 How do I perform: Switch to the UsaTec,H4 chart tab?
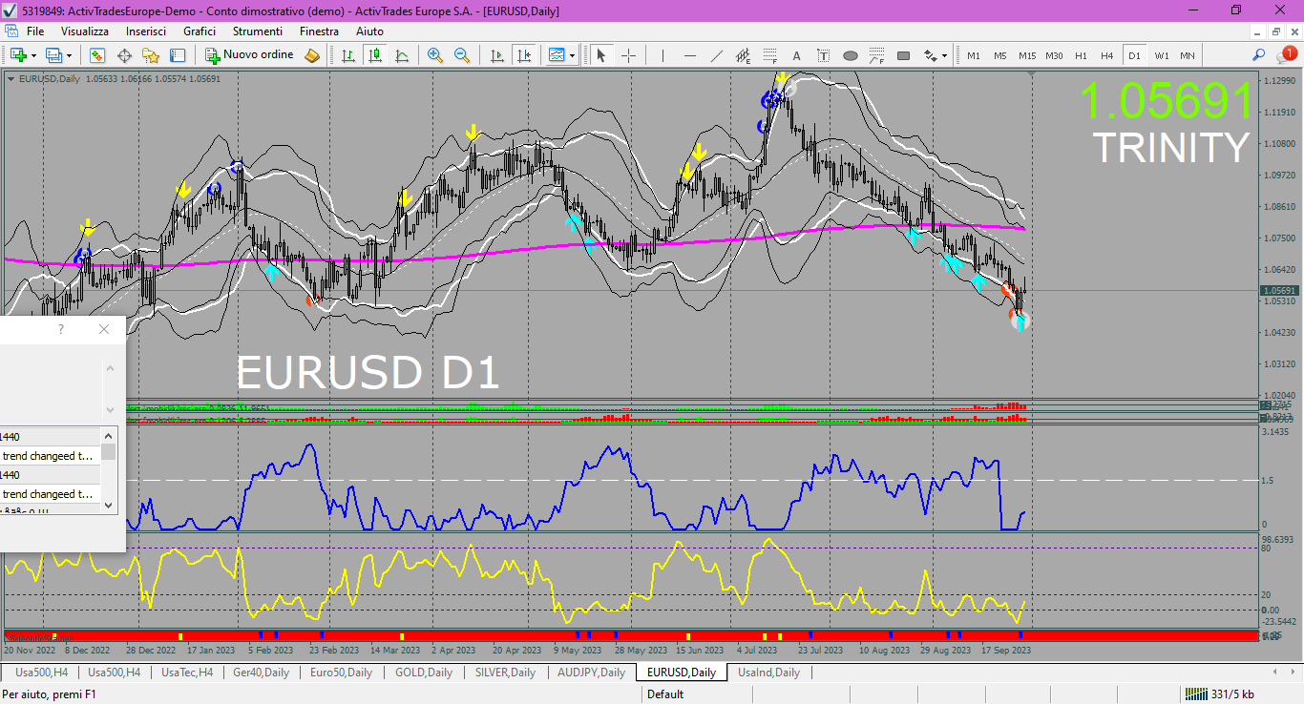click(x=187, y=673)
